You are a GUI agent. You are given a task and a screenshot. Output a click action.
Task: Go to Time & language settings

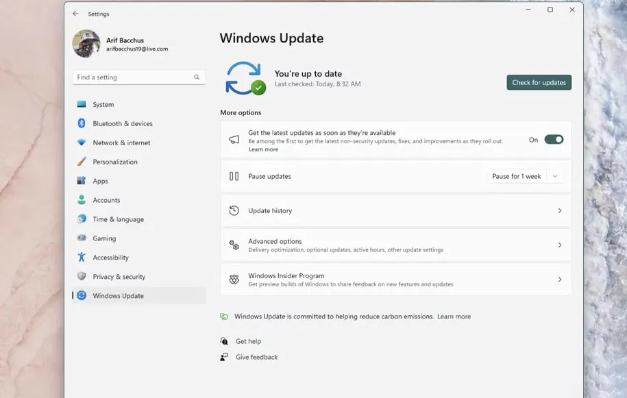[118, 219]
